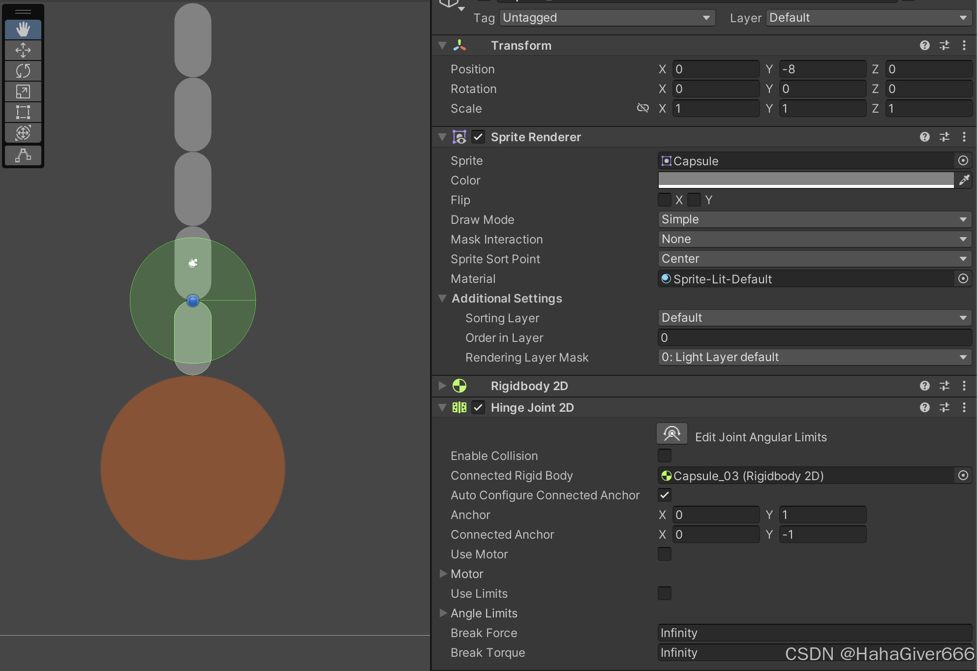977x671 pixels.
Task: Click the Order in Layer field
Action: tap(814, 337)
